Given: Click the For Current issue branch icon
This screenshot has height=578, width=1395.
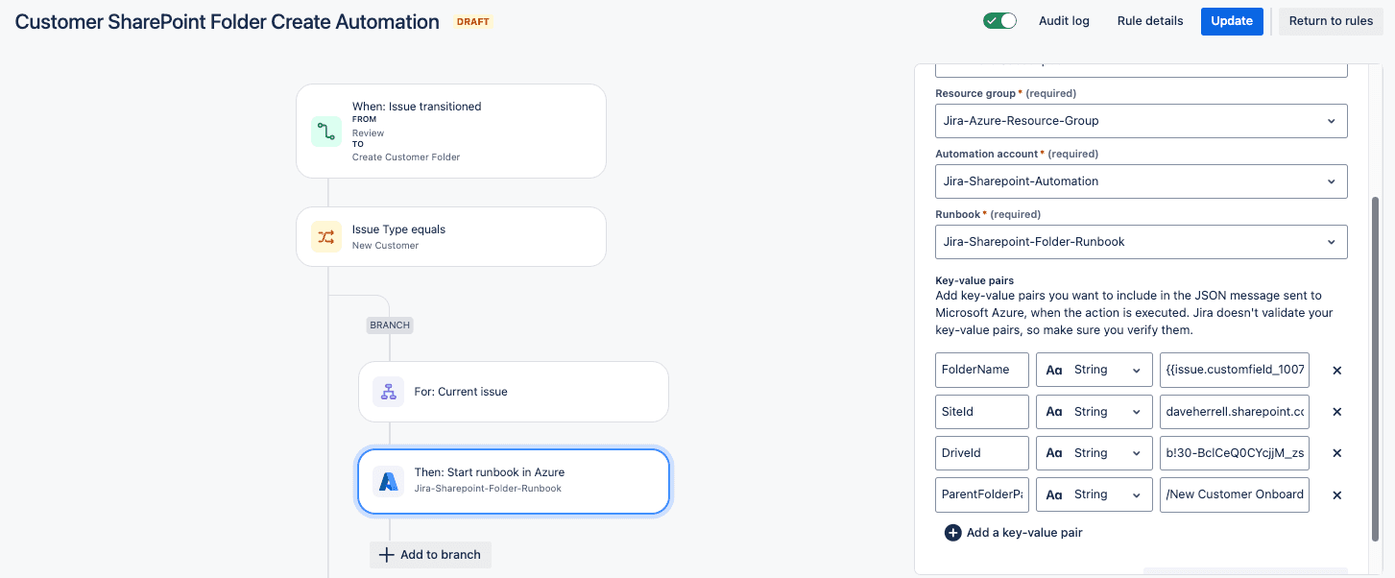Looking at the screenshot, I should 389,392.
